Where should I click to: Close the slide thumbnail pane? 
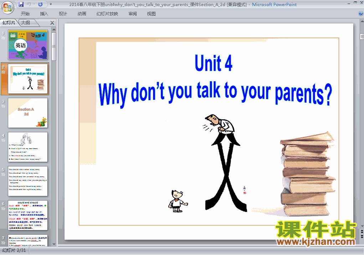[x=52, y=23]
